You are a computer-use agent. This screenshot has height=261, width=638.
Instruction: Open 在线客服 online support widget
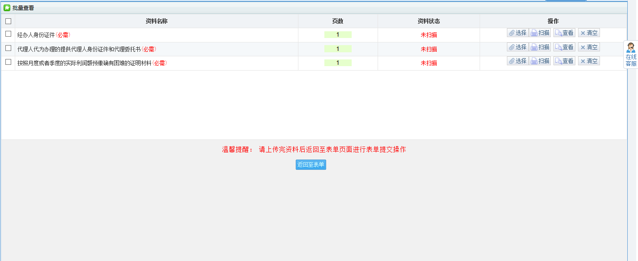[x=631, y=55]
